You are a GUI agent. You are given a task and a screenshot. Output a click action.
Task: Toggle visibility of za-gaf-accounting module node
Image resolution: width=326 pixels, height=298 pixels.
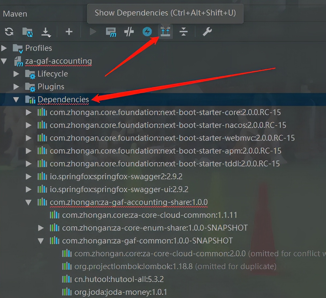(4, 61)
